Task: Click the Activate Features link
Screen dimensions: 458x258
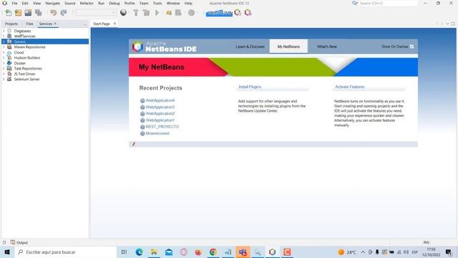Action: click(350, 87)
